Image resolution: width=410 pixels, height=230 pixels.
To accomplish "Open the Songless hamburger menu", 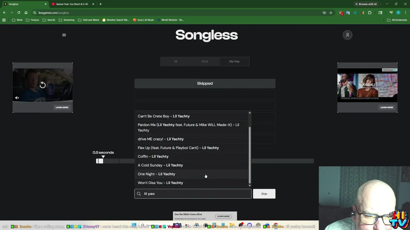I will click(x=64, y=35).
